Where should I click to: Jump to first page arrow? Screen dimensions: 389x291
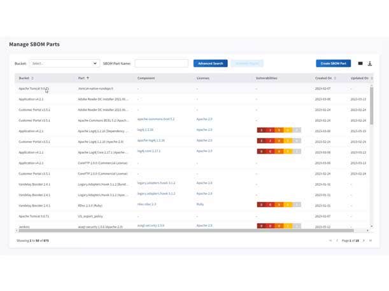(x=330, y=241)
